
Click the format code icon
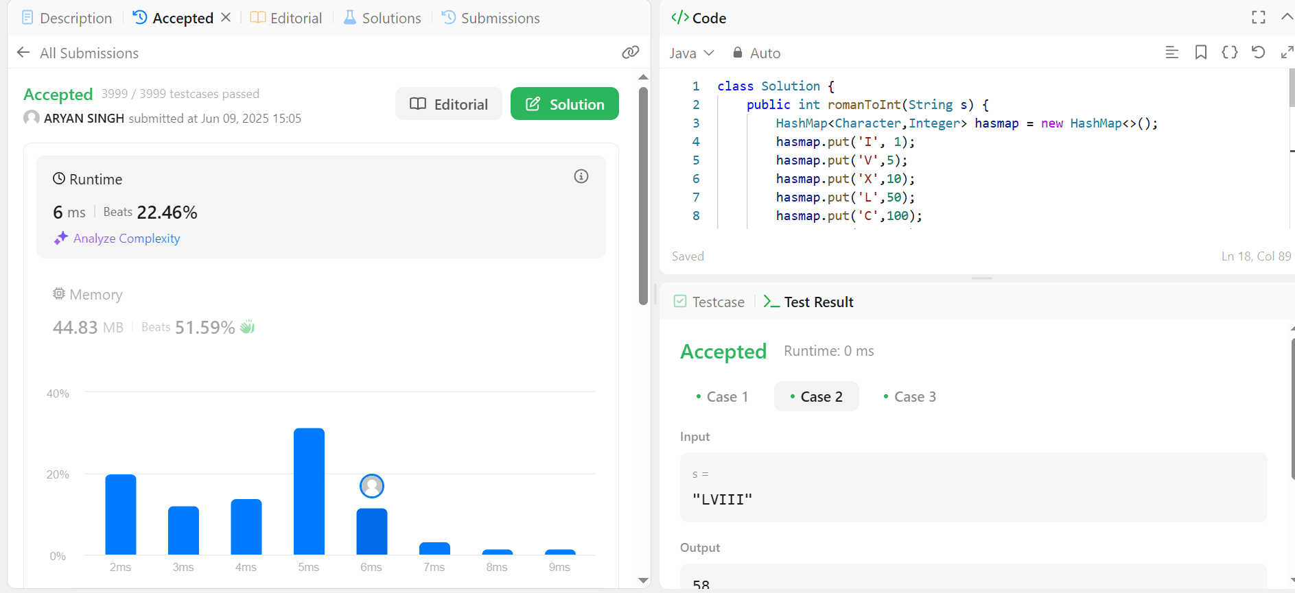coord(1171,53)
